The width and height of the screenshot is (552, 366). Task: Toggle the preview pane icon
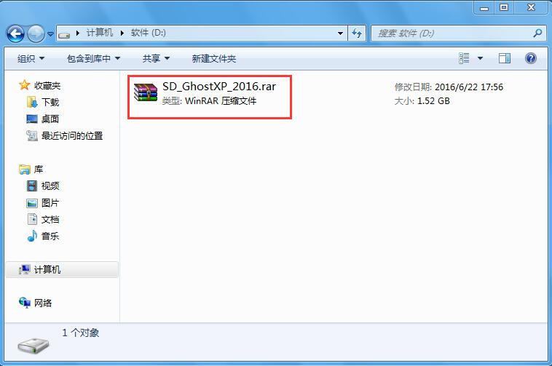point(505,58)
